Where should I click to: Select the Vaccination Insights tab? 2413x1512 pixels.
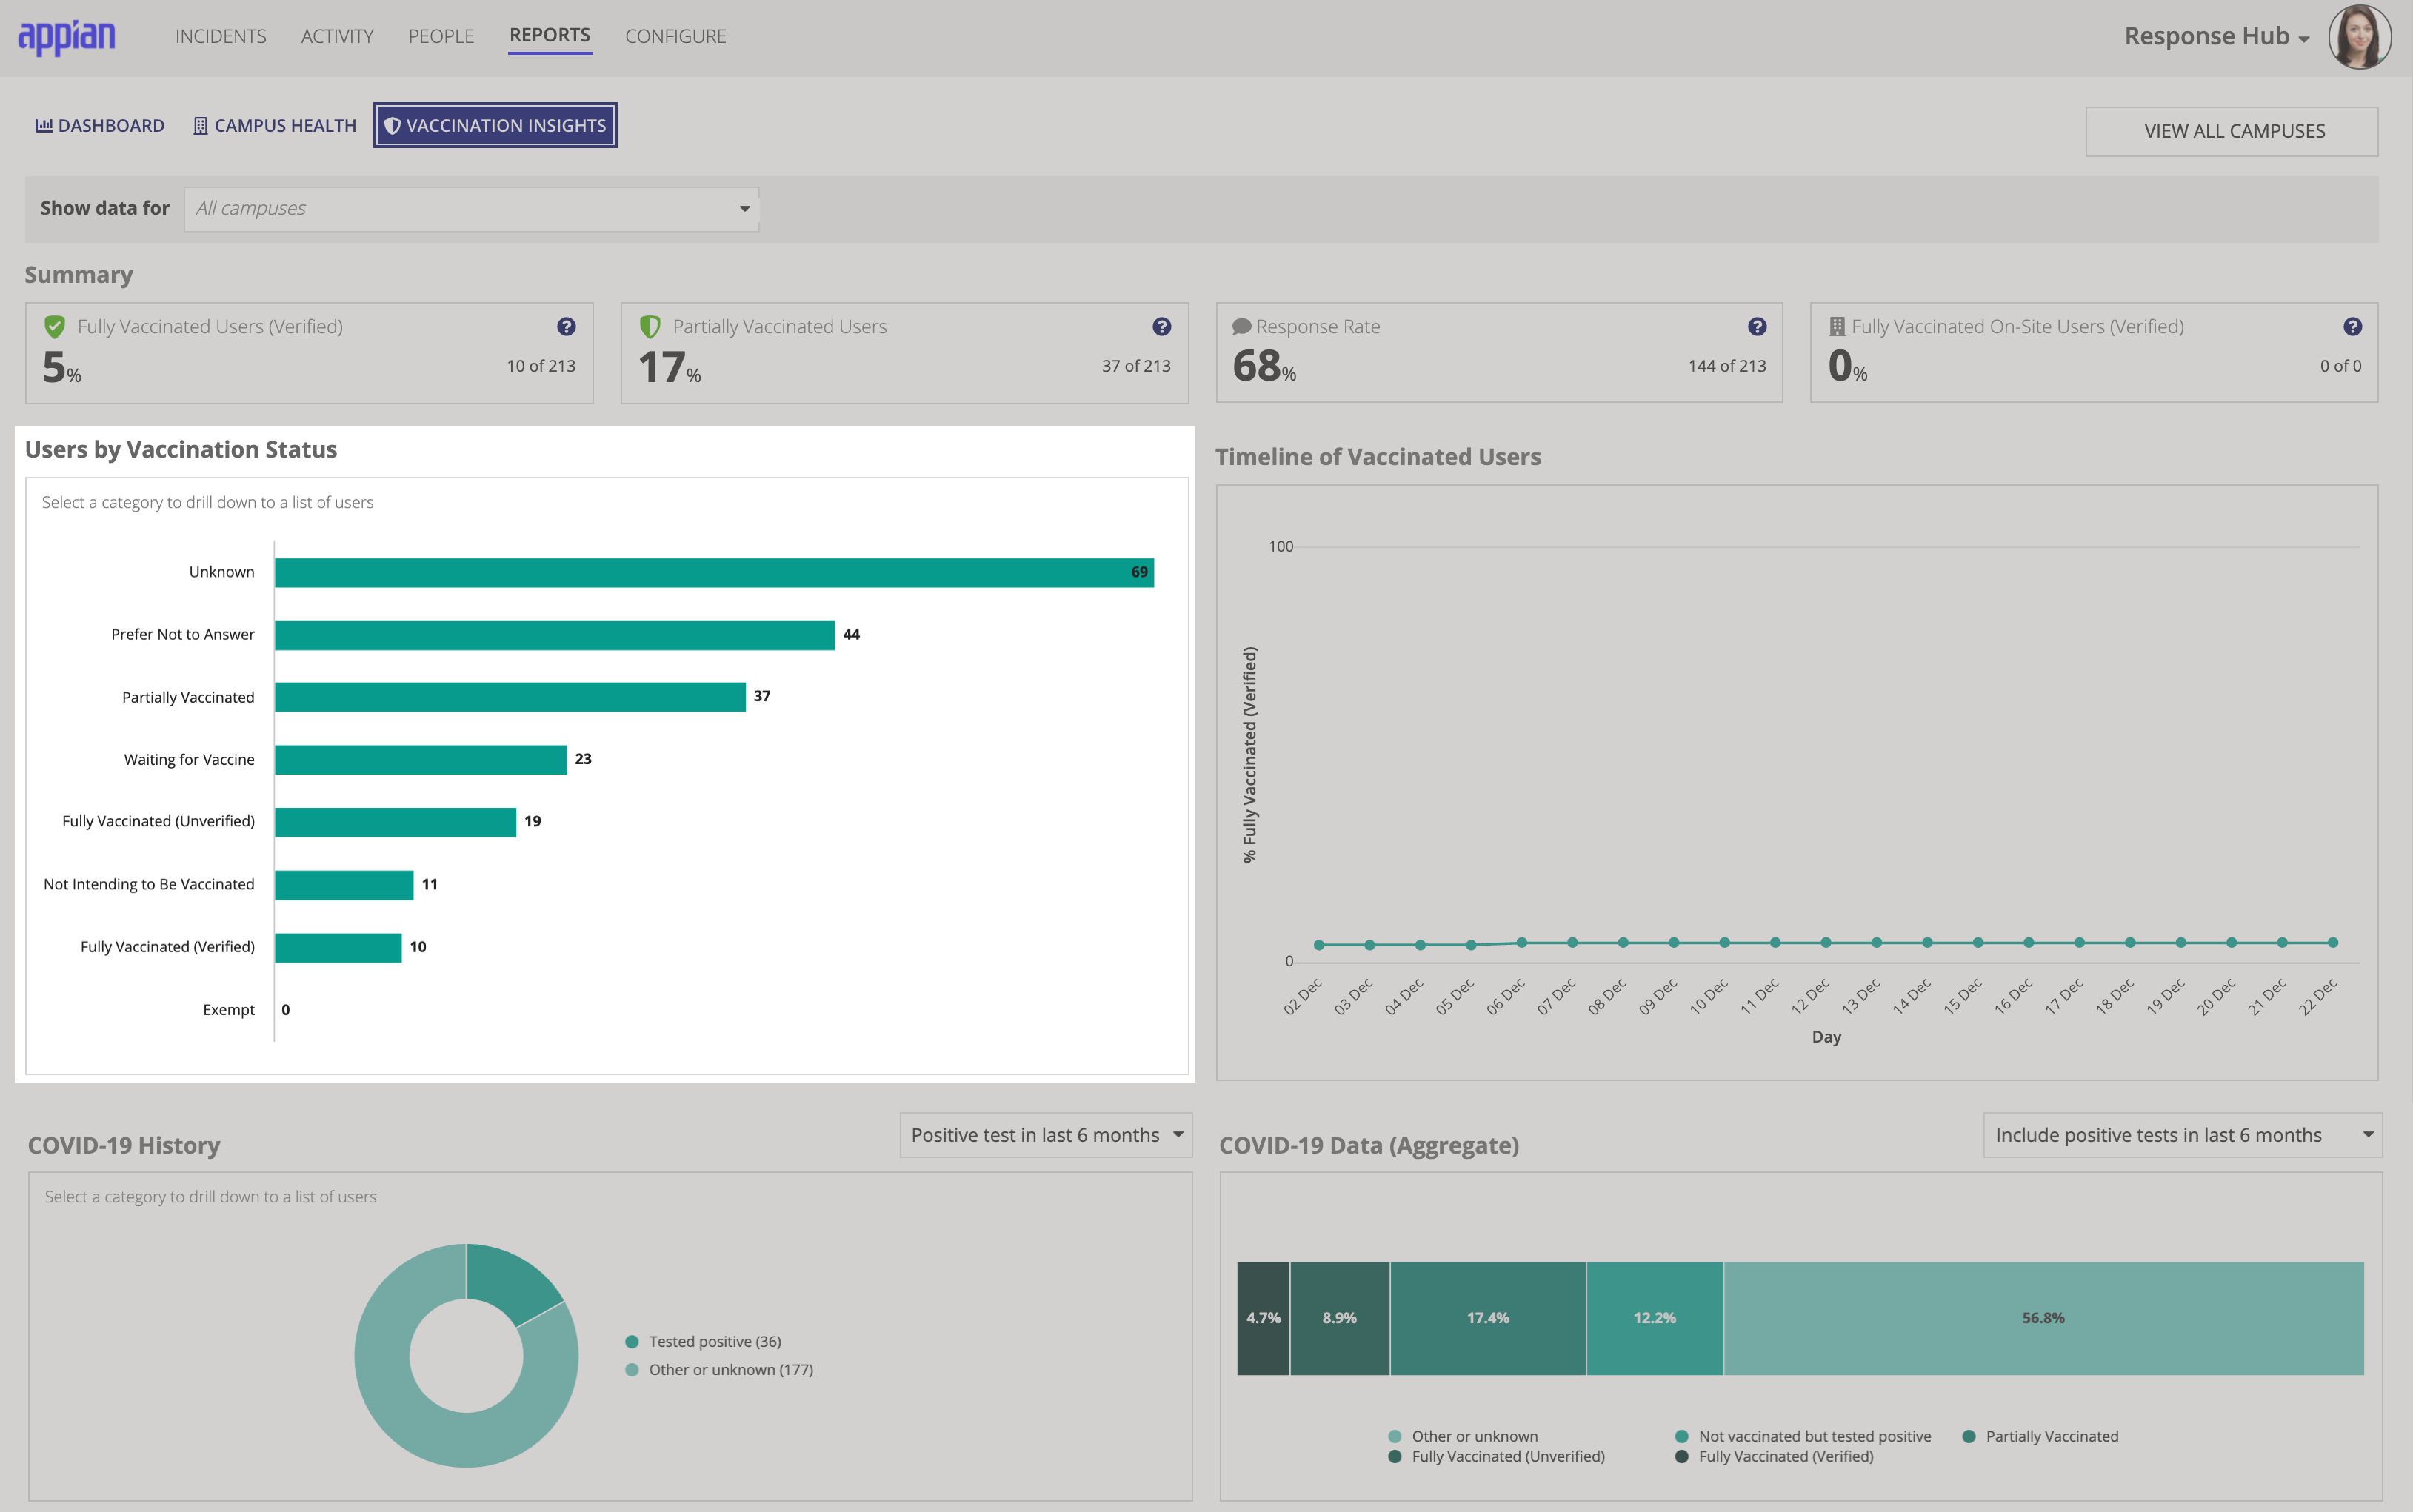495,126
